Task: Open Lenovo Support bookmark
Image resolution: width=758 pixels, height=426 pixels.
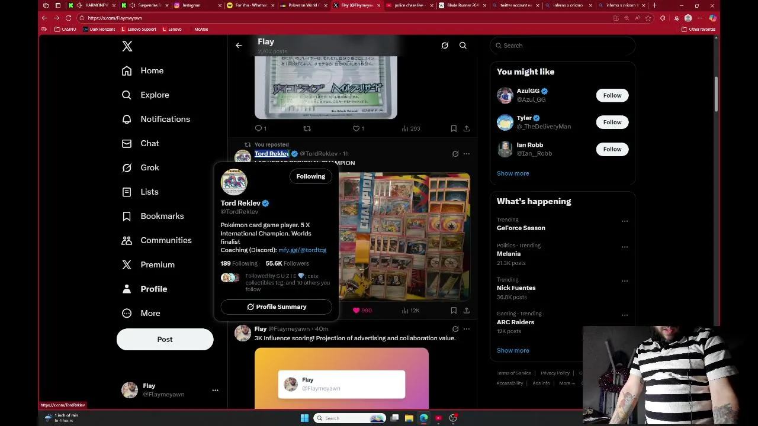Action: click(139, 29)
